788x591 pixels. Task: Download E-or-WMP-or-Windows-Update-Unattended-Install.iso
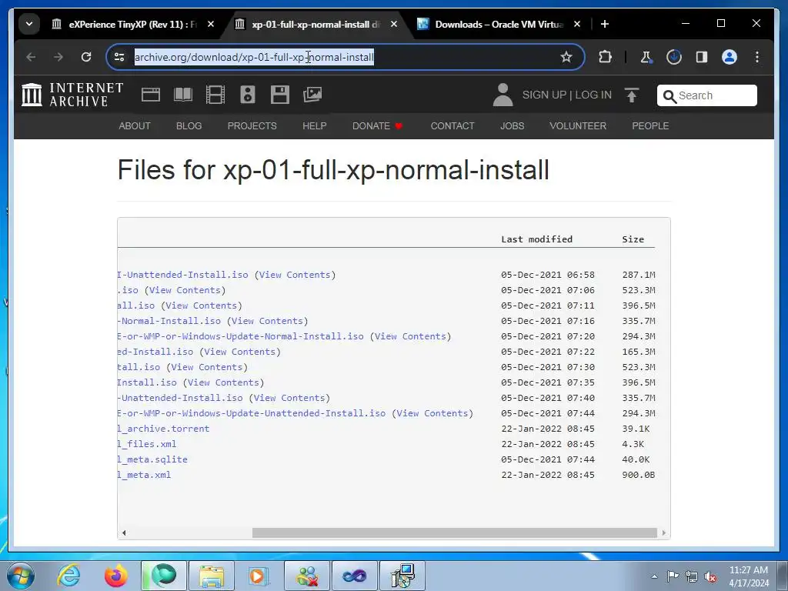point(252,413)
